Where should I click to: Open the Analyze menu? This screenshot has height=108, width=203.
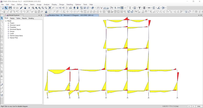pos(47,4)
